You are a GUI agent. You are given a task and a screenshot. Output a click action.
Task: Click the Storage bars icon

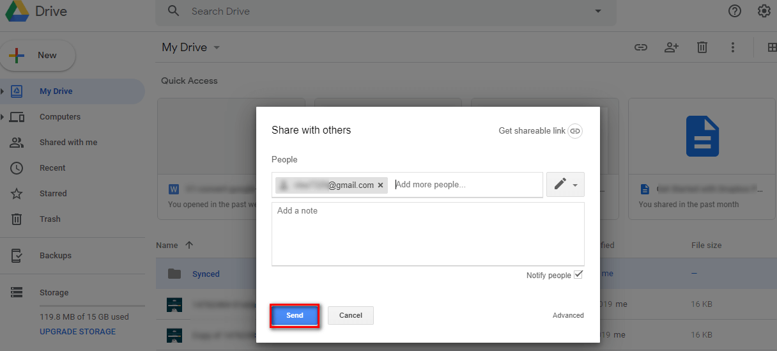pyautogui.click(x=17, y=293)
